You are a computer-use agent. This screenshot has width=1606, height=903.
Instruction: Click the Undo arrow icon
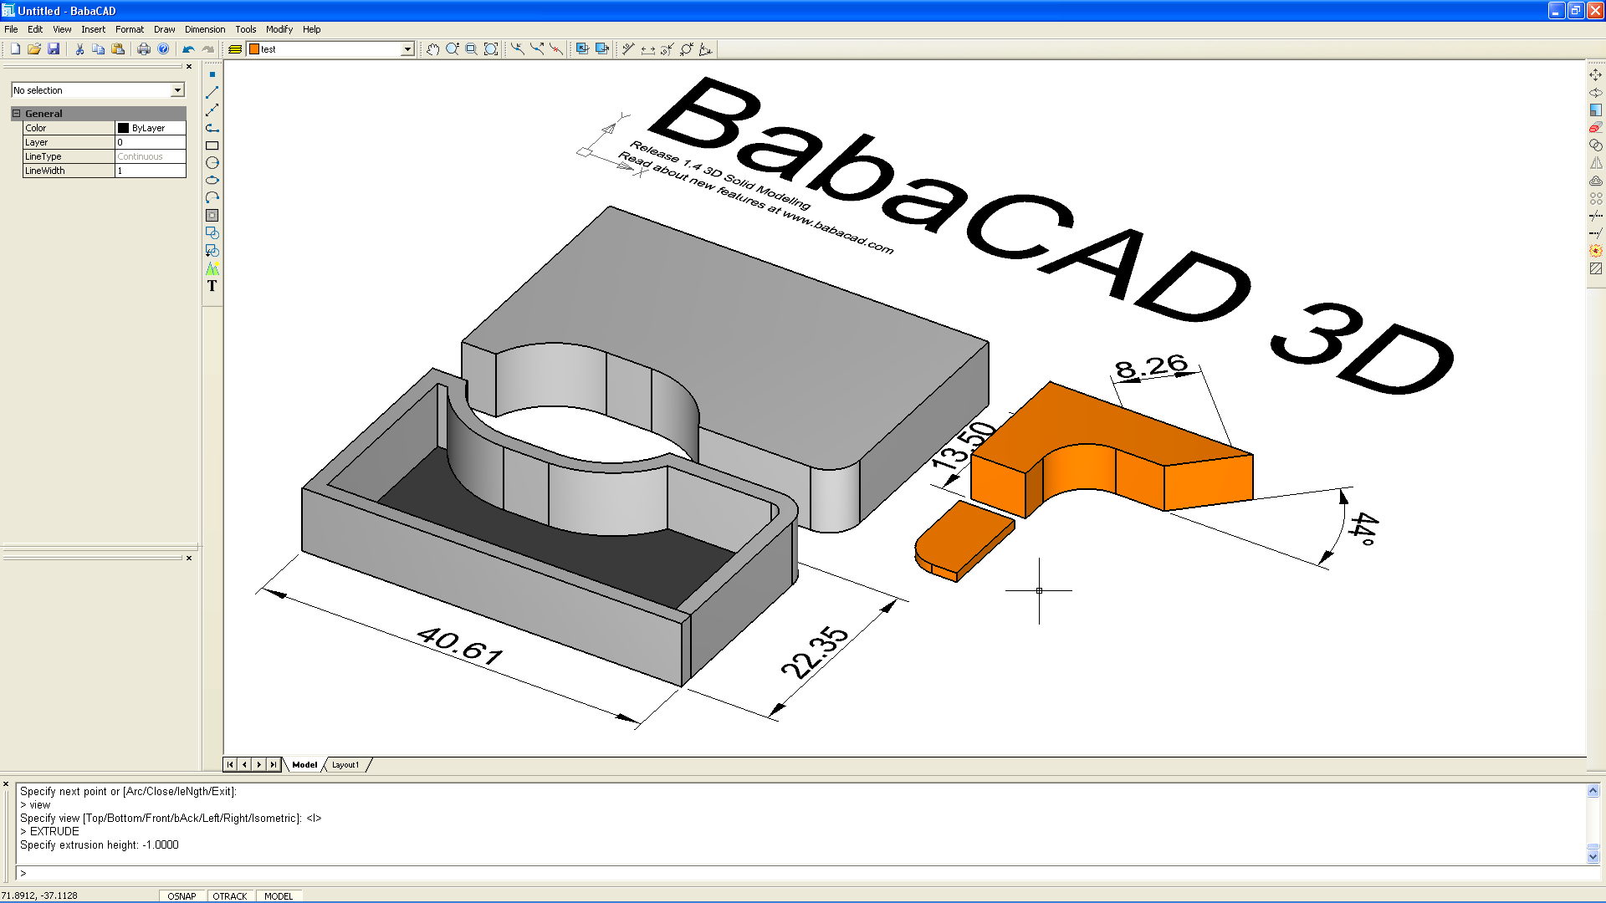(188, 49)
